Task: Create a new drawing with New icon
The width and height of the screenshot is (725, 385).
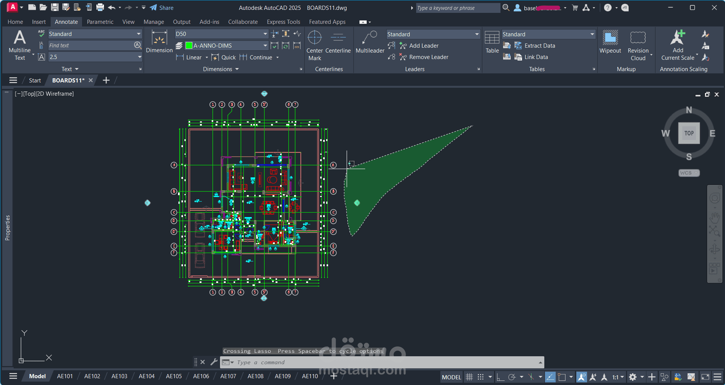Action: coord(32,7)
